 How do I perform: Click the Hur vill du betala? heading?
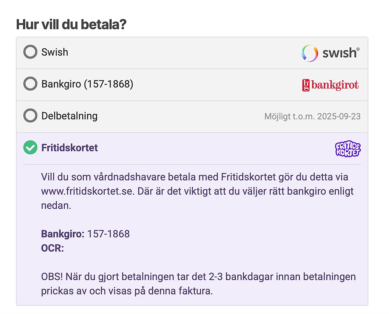click(x=71, y=25)
